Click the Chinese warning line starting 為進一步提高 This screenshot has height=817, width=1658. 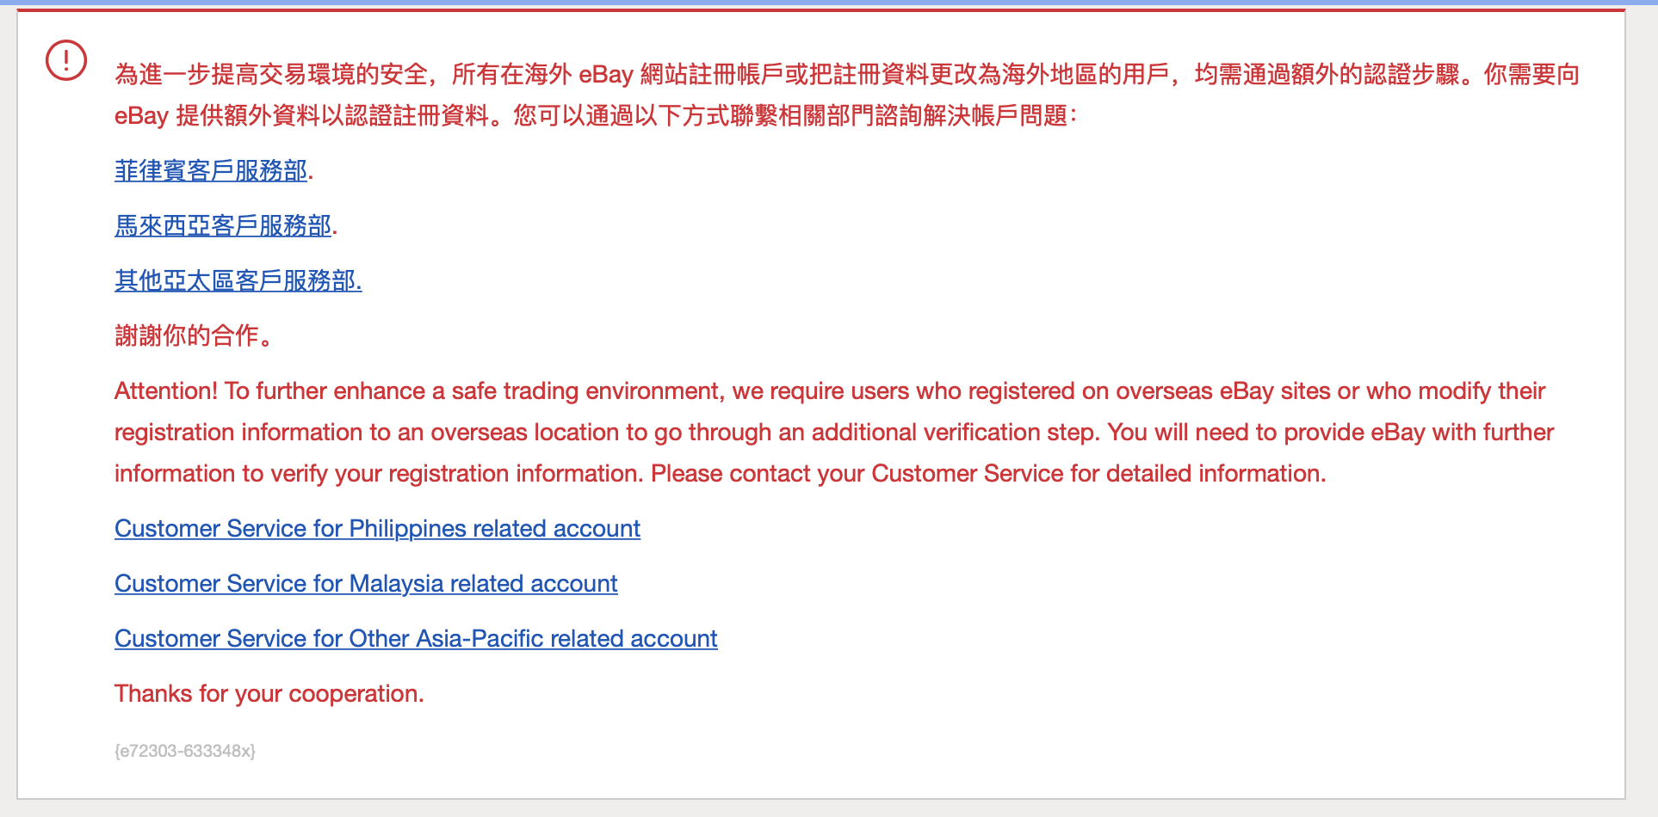[x=847, y=74]
